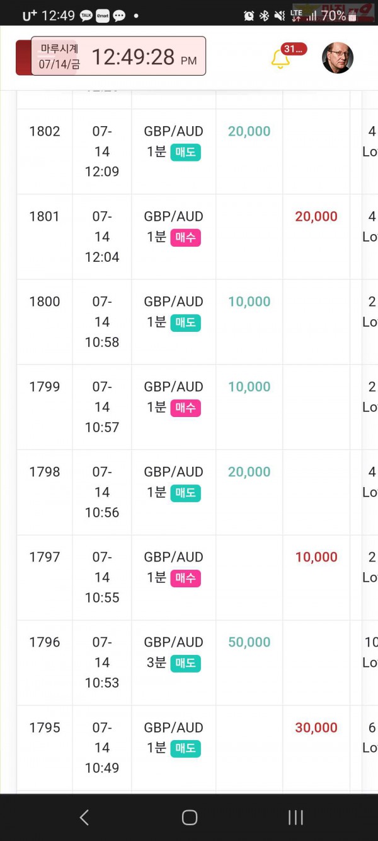Open the Android recent apps button
Image resolution: width=378 pixels, height=841 pixels.
point(295,818)
